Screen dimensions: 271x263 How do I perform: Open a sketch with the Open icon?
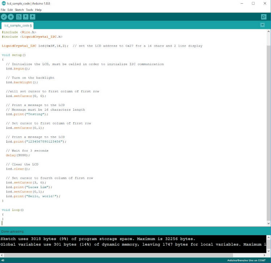point(26,17)
